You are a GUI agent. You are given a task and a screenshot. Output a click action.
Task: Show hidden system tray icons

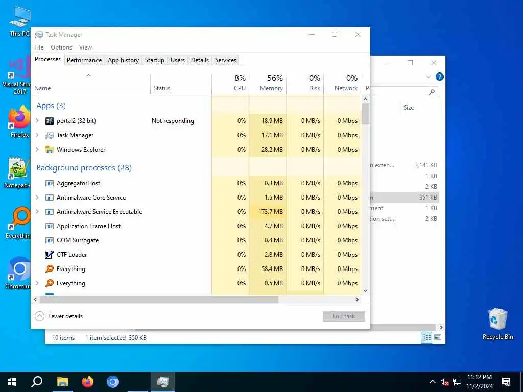pos(432,382)
